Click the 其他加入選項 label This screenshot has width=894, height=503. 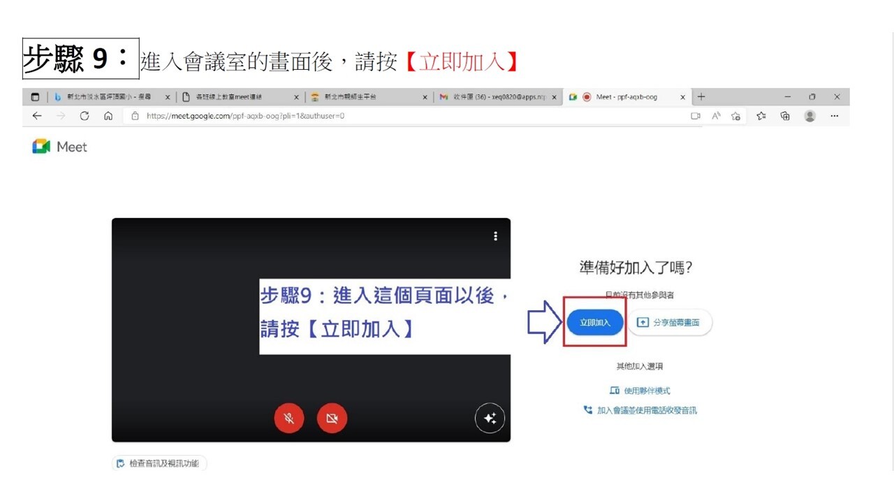[639, 366]
